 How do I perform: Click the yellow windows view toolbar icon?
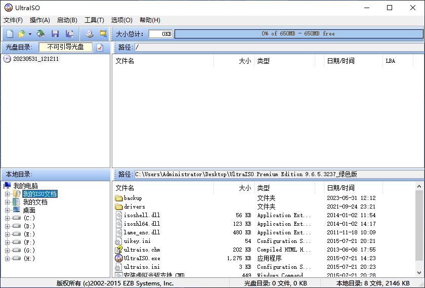(x=103, y=34)
